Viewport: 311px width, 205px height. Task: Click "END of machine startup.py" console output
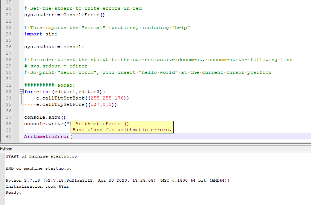[38, 168]
